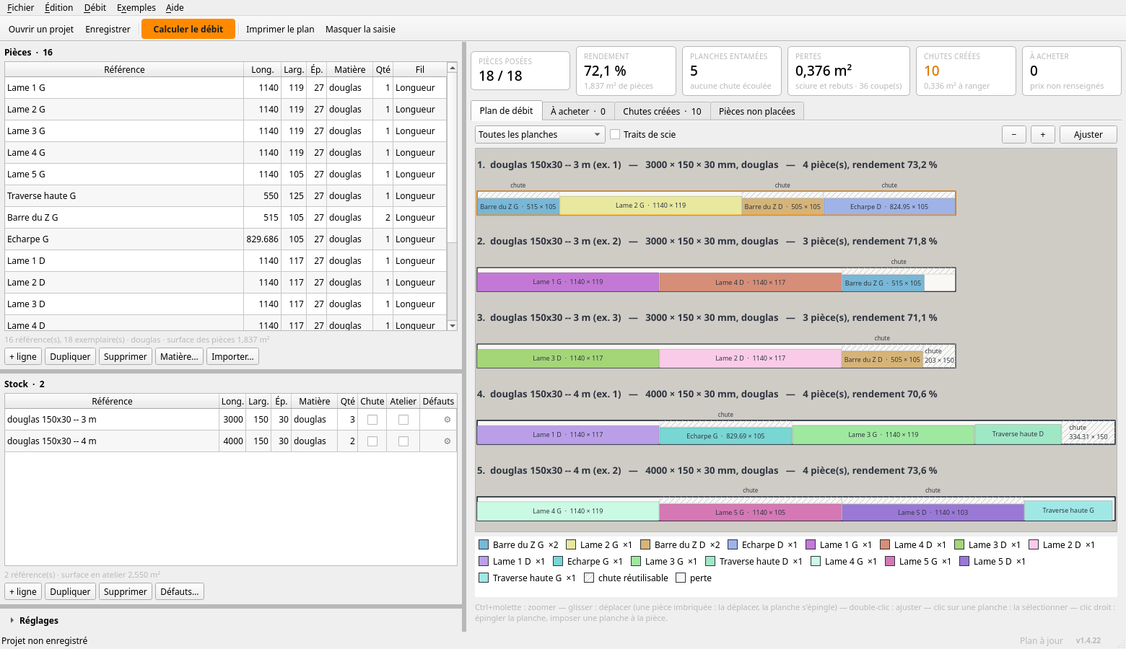Click the pieces table scroll-up arrow
The height and width of the screenshot is (649, 1126).
click(453, 68)
